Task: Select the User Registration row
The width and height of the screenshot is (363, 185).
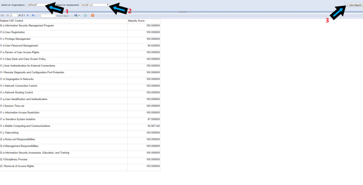Action: pyautogui.click(x=80, y=33)
